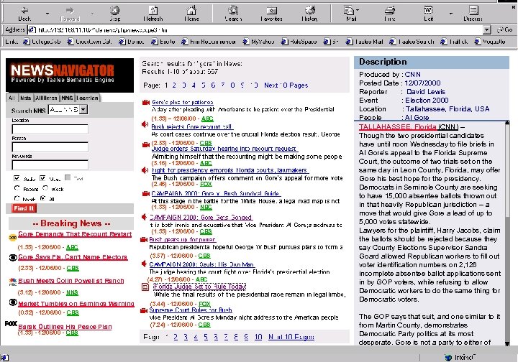This screenshot has height=362, width=518.
Task: Click video camera icon beside Gore's plea for patience
Action: tap(145, 103)
